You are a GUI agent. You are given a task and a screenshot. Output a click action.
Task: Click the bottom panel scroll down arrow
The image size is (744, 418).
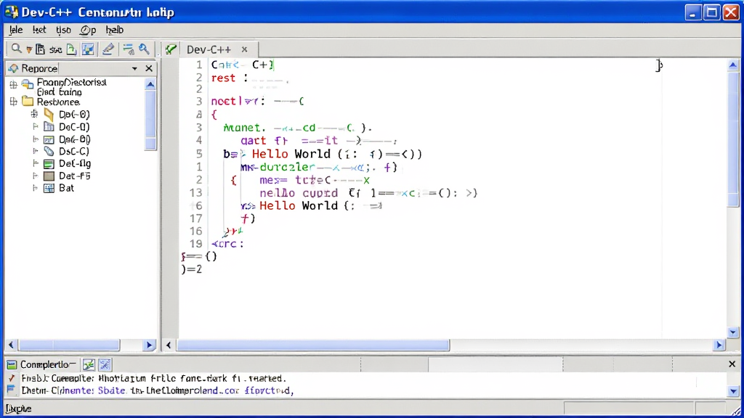(x=734, y=391)
